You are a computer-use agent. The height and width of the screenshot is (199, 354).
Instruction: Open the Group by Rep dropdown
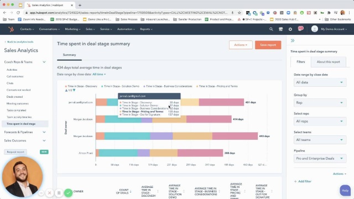[x=320, y=103]
